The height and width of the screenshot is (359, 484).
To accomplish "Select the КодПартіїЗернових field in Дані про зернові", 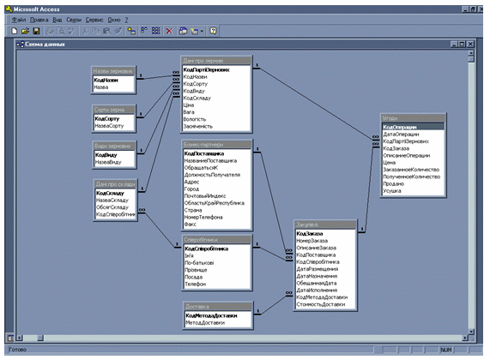I will 216,70.
